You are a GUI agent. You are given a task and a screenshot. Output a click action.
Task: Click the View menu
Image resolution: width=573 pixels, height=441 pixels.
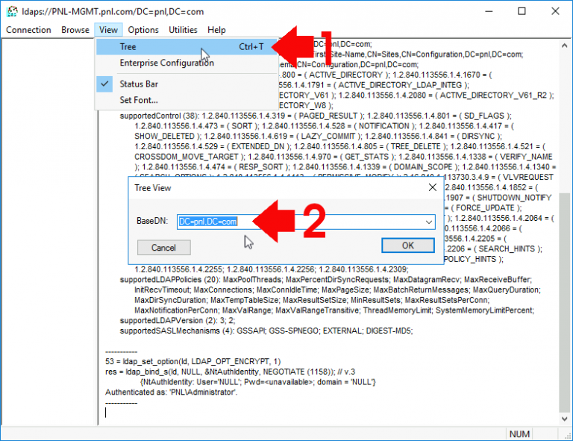[108, 30]
